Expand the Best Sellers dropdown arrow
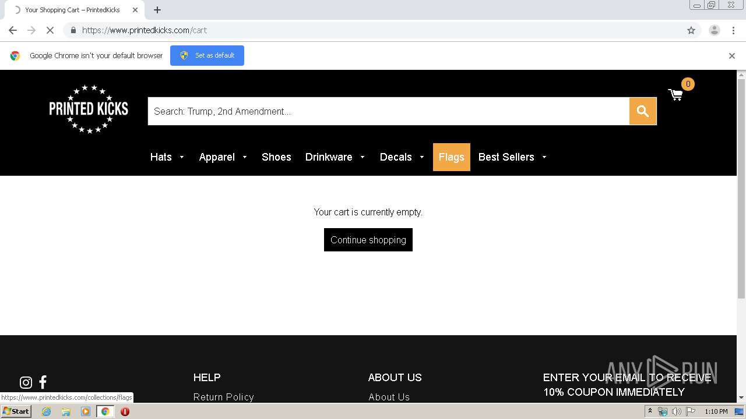 544,157
